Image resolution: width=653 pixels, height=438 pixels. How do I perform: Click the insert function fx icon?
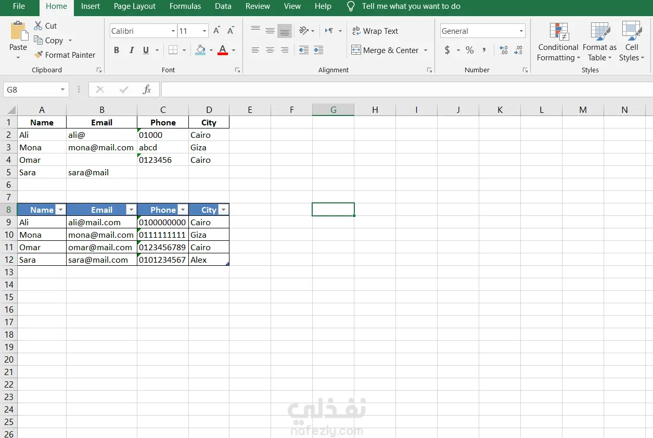147,89
